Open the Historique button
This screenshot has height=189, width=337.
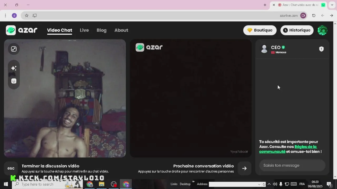297,30
